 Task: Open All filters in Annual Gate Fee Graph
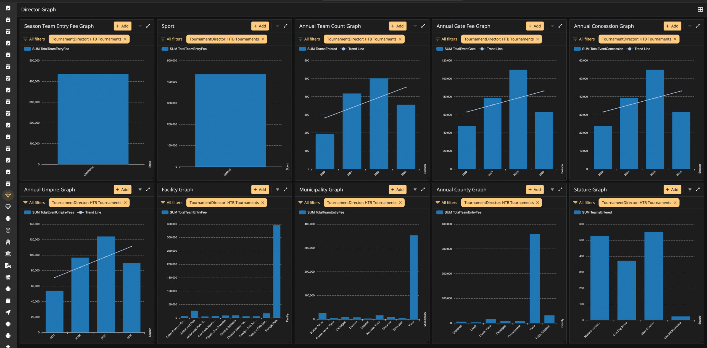(x=447, y=39)
